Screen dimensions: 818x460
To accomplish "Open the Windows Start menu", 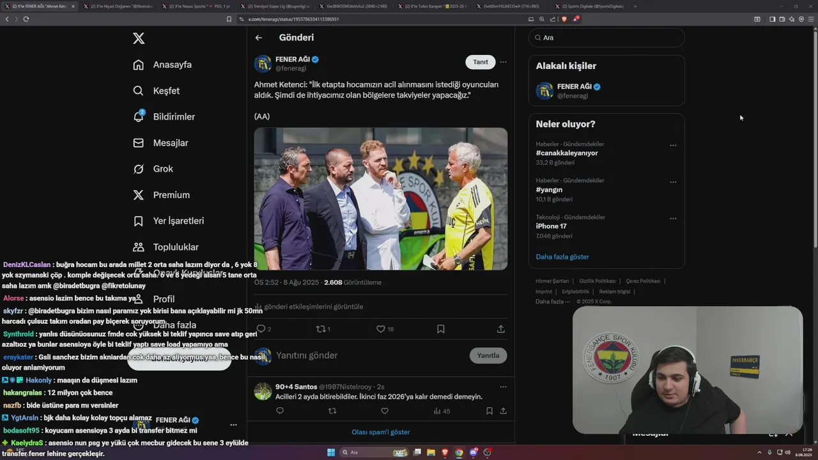I will pos(331,452).
